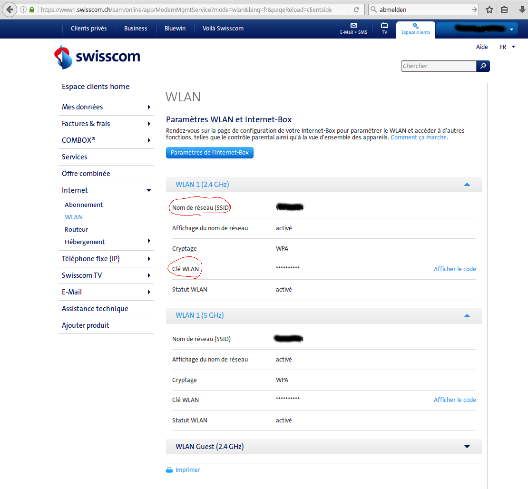Open the FR language dropdown
Viewport: 528px width, 489px height.
[507, 47]
